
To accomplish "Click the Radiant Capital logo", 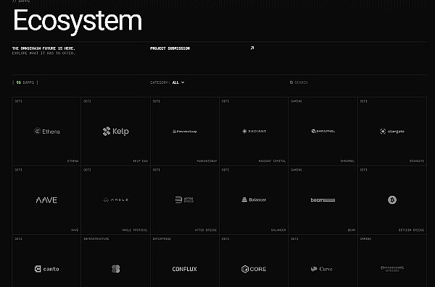I will pos(254,131).
